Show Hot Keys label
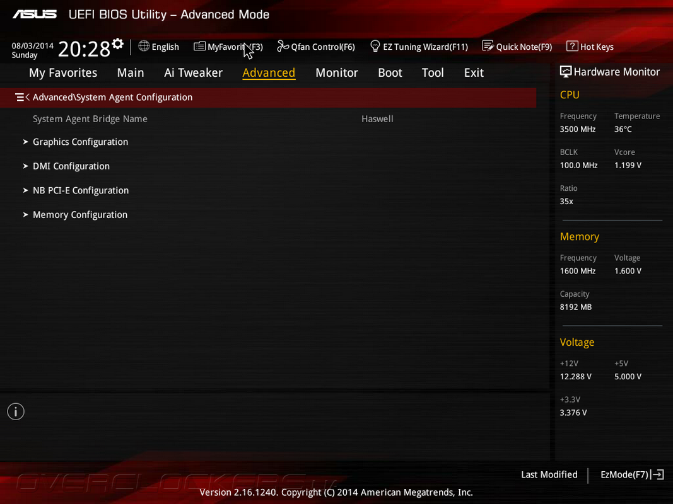This screenshot has height=504, width=673. click(597, 47)
